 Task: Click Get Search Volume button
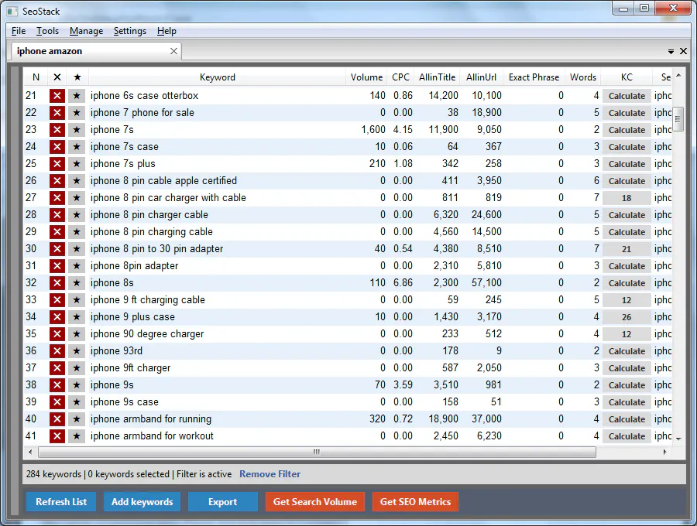(x=314, y=501)
